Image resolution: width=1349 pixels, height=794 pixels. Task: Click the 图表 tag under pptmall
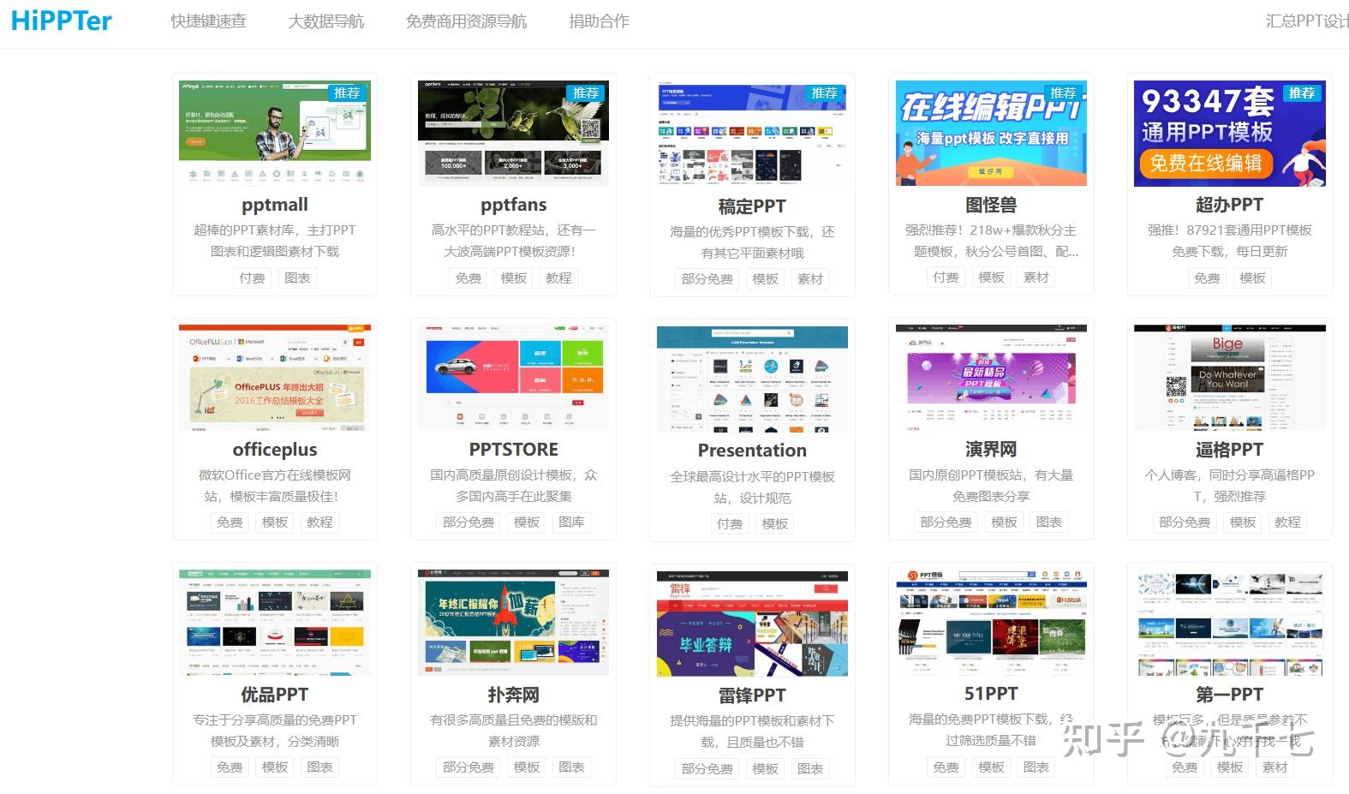pyautogui.click(x=297, y=278)
